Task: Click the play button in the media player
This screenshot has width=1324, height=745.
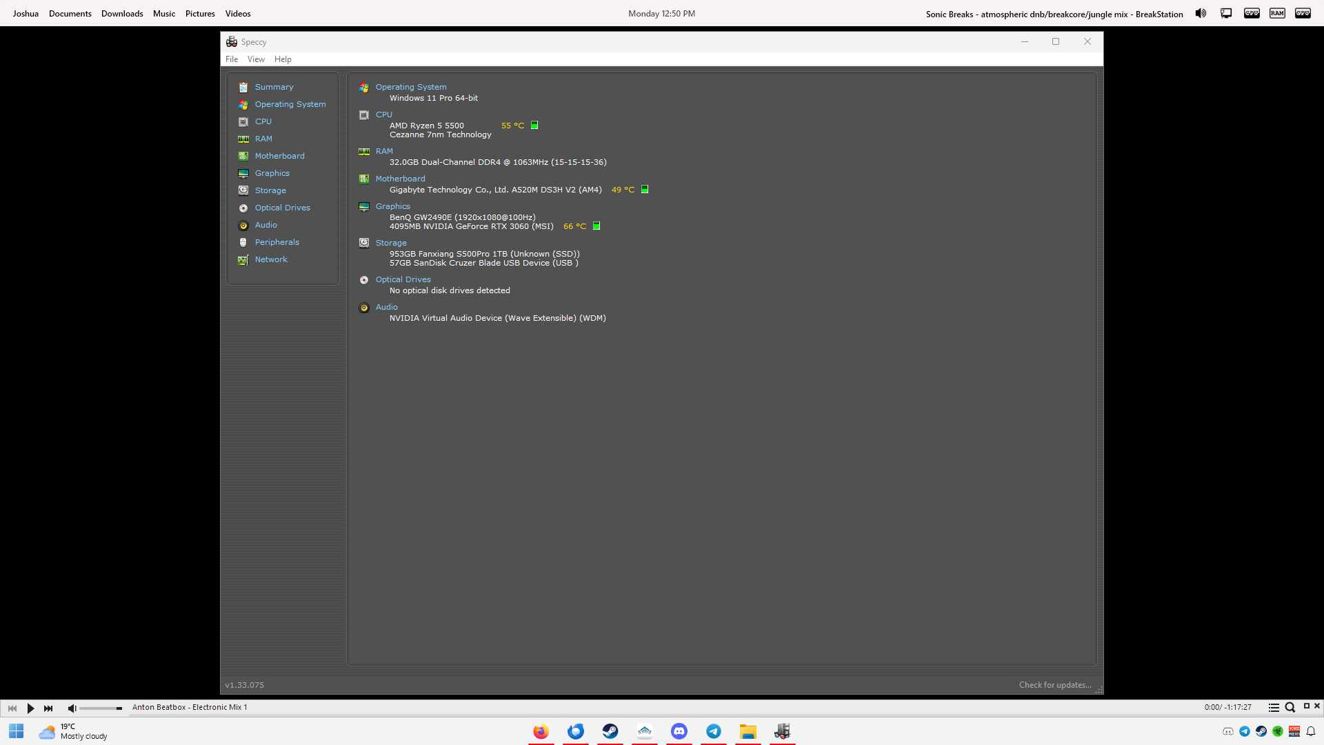Action: point(30,708)
